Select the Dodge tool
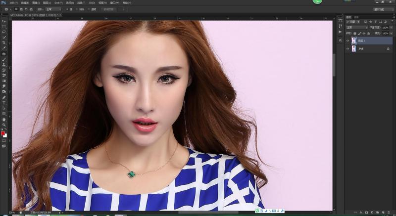 [x=4, y=91]
